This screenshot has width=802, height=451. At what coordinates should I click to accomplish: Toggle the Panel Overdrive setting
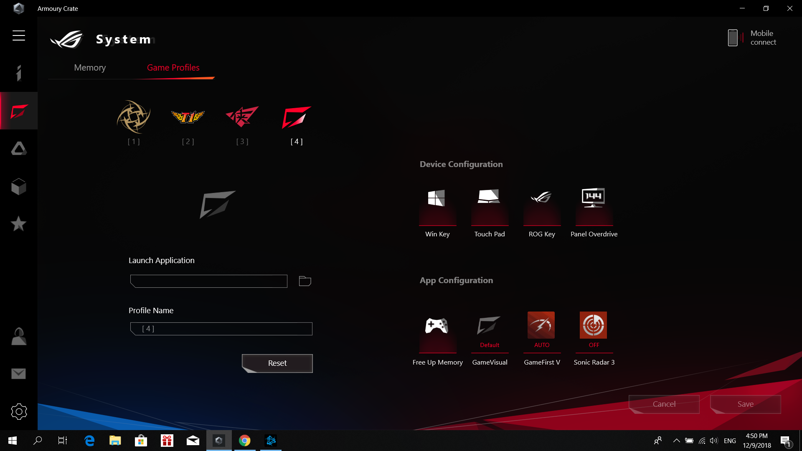(x=594, y=213)
